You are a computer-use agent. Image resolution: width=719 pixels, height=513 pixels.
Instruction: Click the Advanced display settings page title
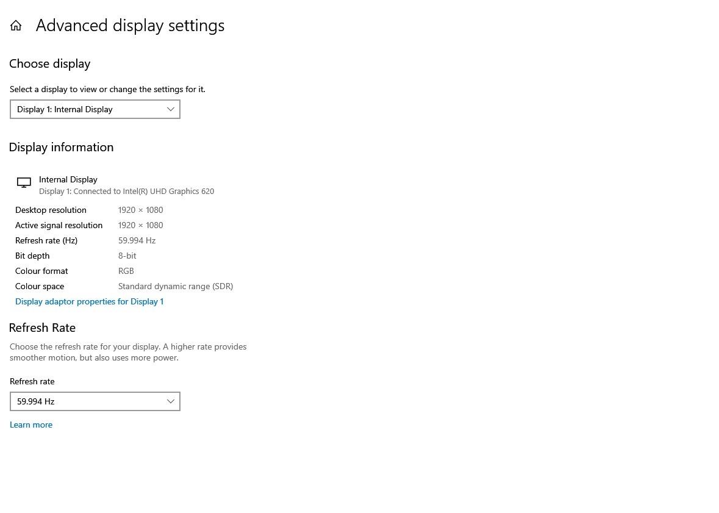[130, 26]
